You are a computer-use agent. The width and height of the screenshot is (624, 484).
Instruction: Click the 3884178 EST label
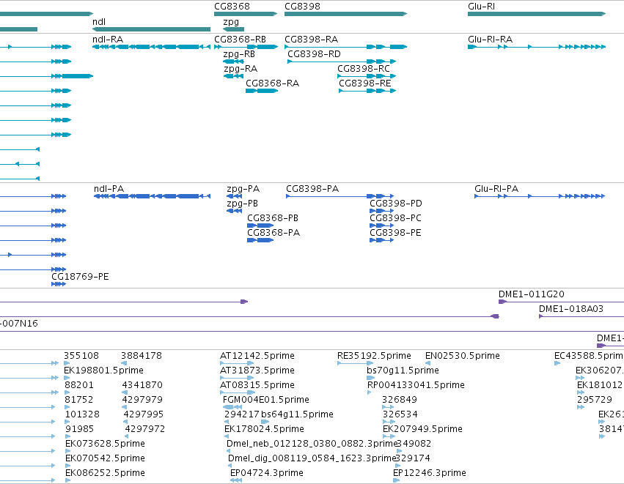(x=142, y=356)
